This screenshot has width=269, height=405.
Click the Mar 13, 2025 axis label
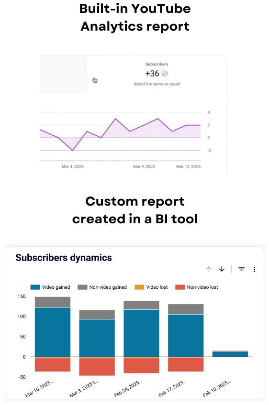[188, 166]
